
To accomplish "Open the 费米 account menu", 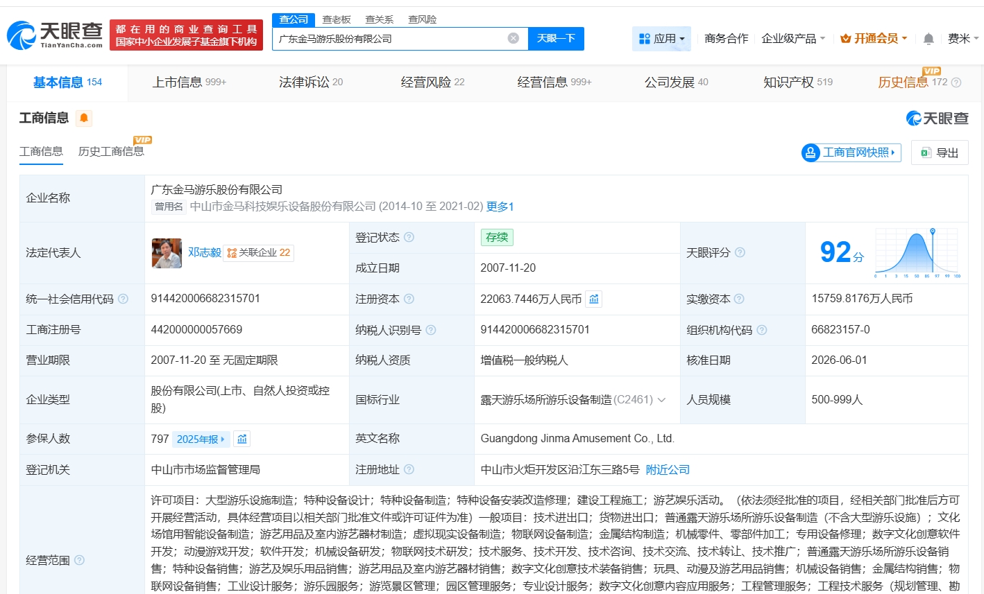I will 963,39.
